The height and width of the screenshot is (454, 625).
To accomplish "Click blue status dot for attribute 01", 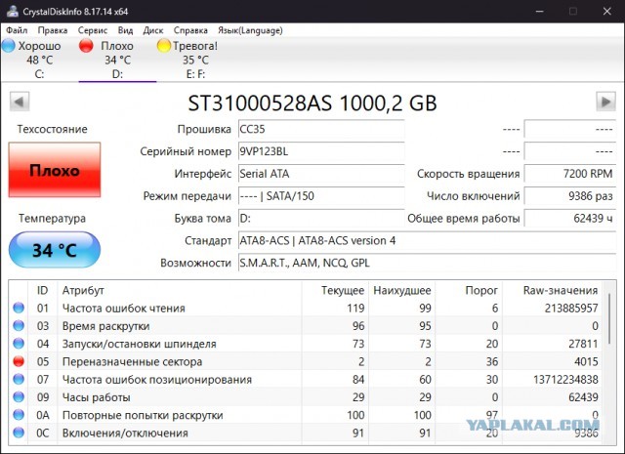I will coord(19,308).
